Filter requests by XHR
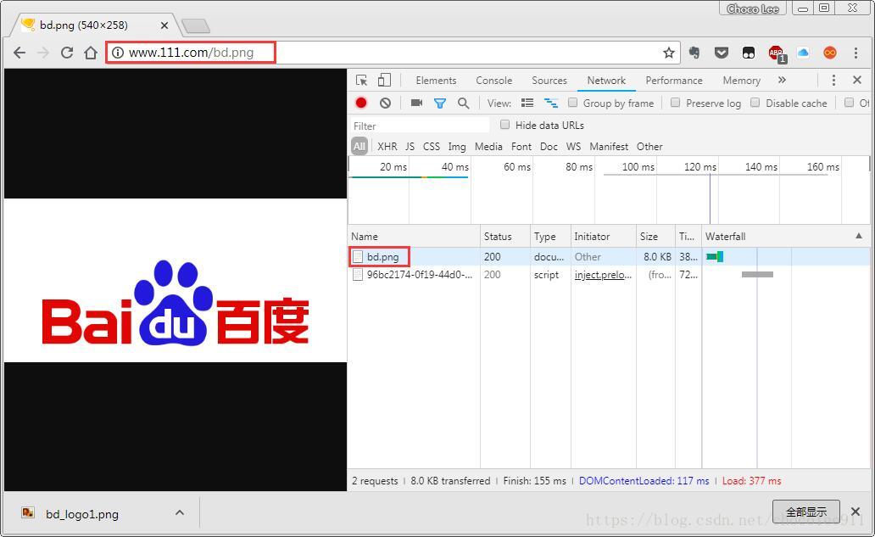 pyautogui.click(x=387, y=146)
